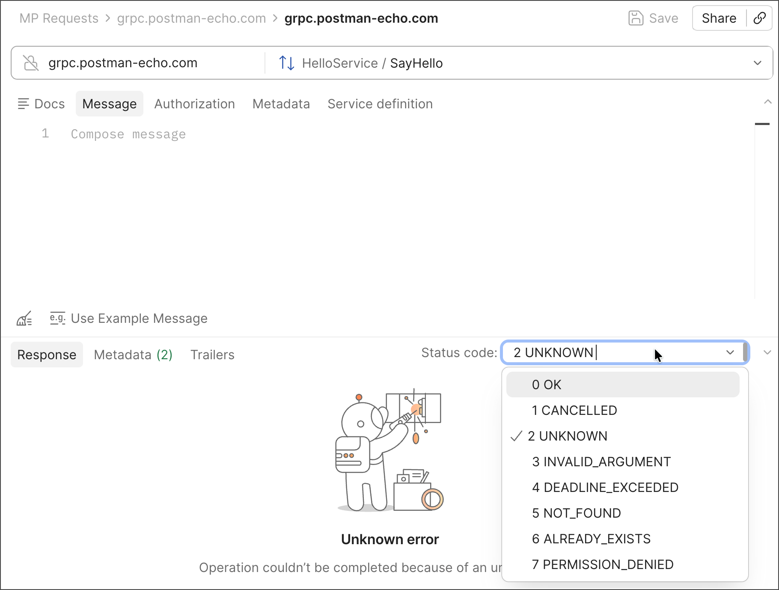Screen dimensions: 779x590
Task: Click the Status code: label
Action: 459,352
